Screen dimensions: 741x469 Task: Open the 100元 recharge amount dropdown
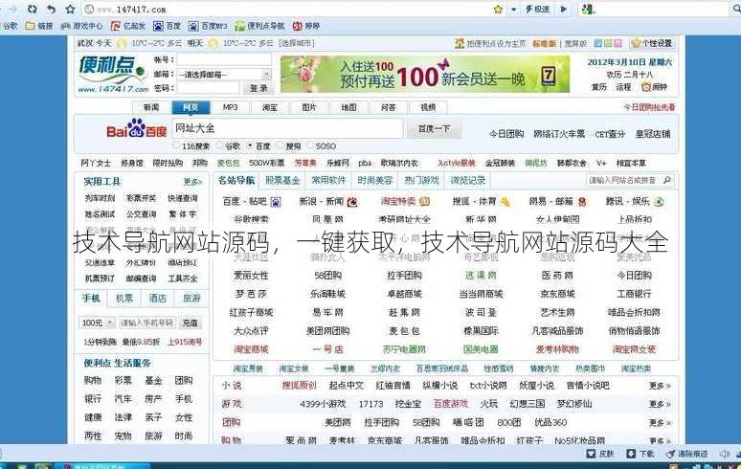(97, 323)
